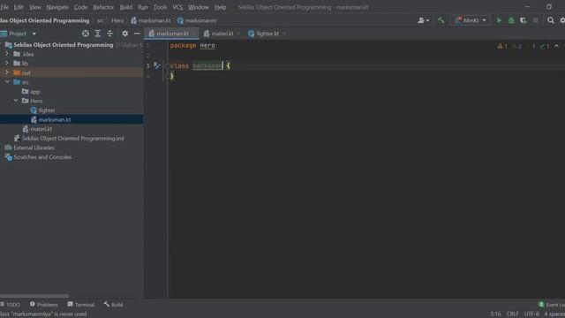Open the Navigate menu
This screenshot has height=318, width=565.
coord(57,7)
